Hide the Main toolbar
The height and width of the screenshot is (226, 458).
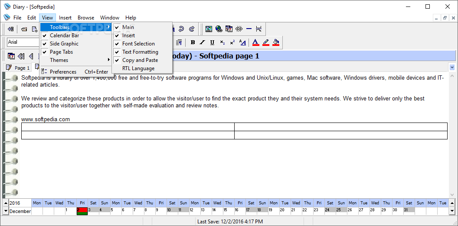click(x=142, y=27)
